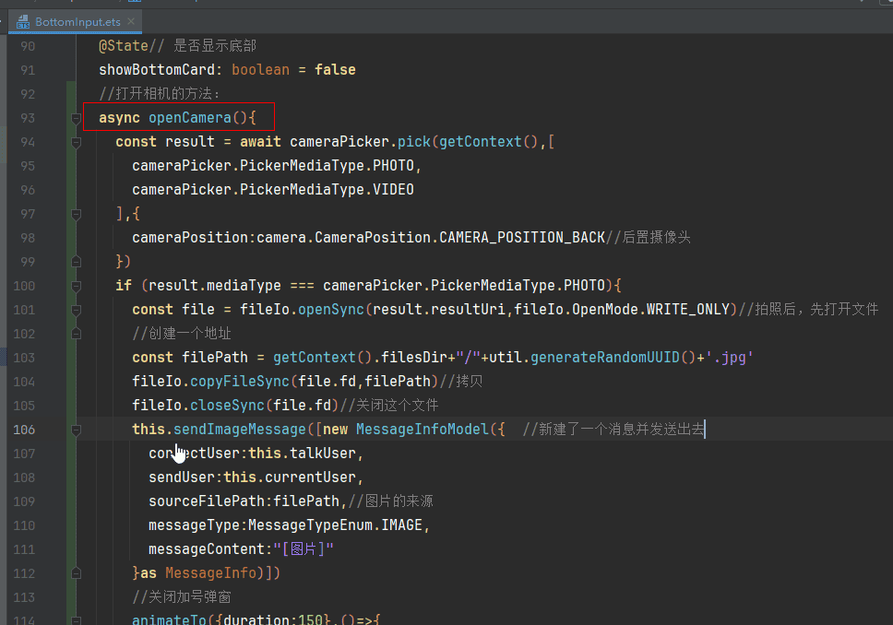This screenshot has height=625, width=893.
Task: Fold the cameraPicker.pick call on line 94
Action: (x=77, y=142)
